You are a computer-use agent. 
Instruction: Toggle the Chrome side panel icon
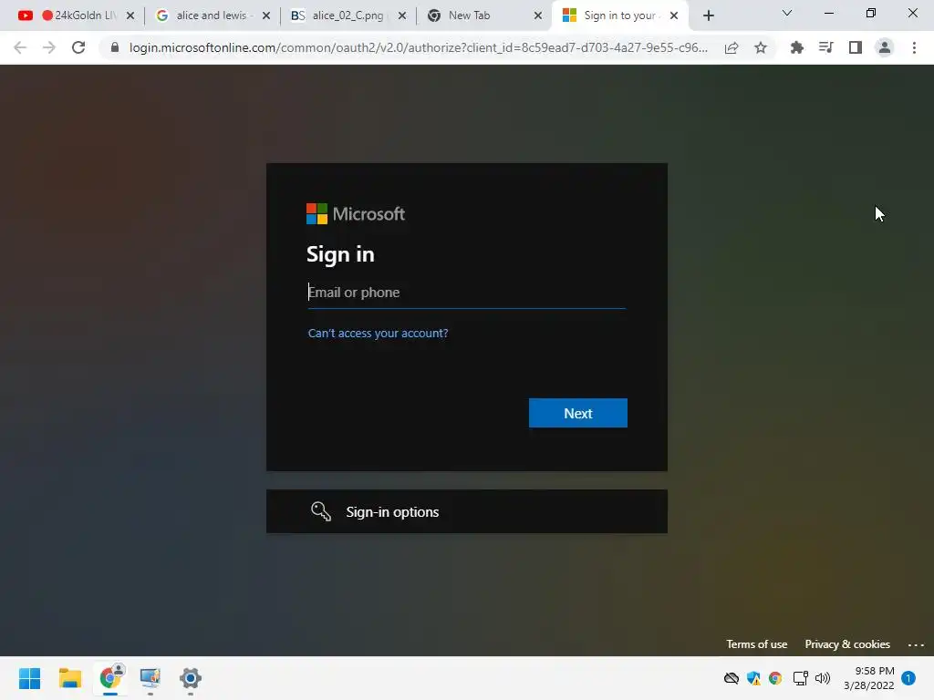tap(856, 47)
